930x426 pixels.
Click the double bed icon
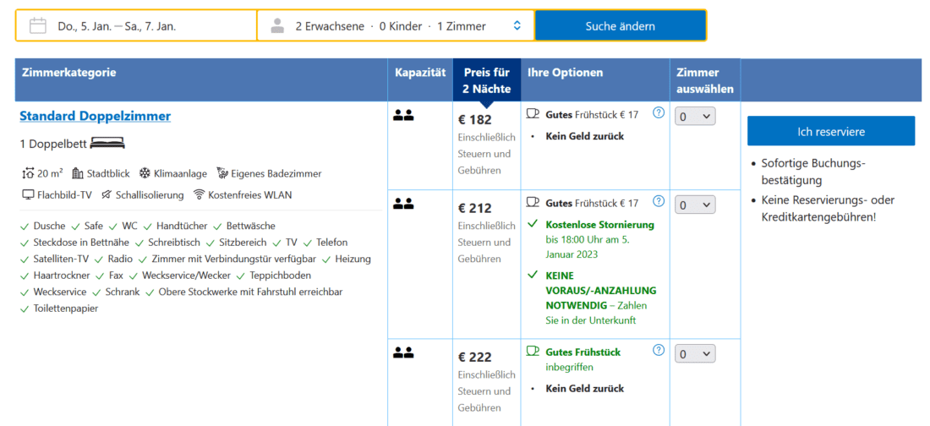click(x=107, y=143)
